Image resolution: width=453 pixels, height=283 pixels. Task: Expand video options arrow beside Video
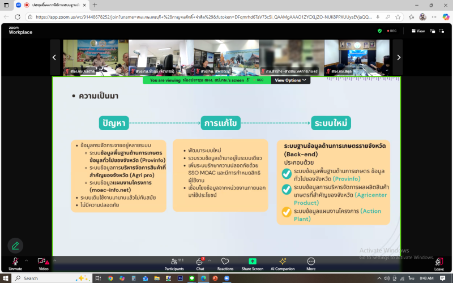(55, 261)
